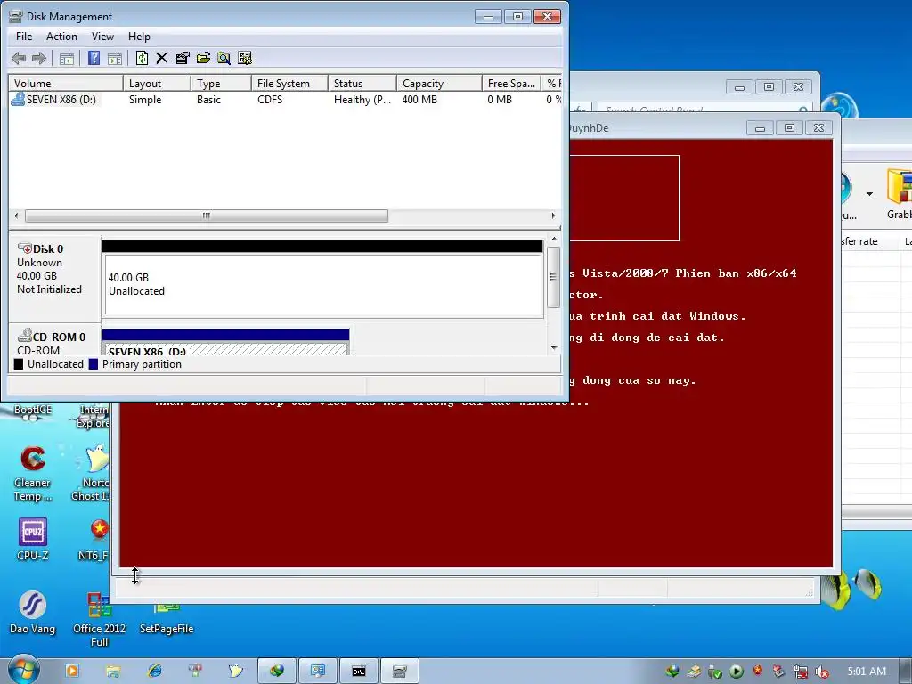Image resolution: width=912 pixels, height=684 pixels.
Task: Sort by the File System column header
Action: [x=289, y=83]
